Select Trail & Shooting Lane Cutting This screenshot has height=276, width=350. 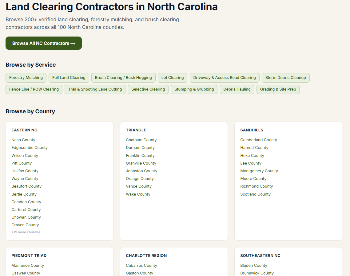pos(95,89)
